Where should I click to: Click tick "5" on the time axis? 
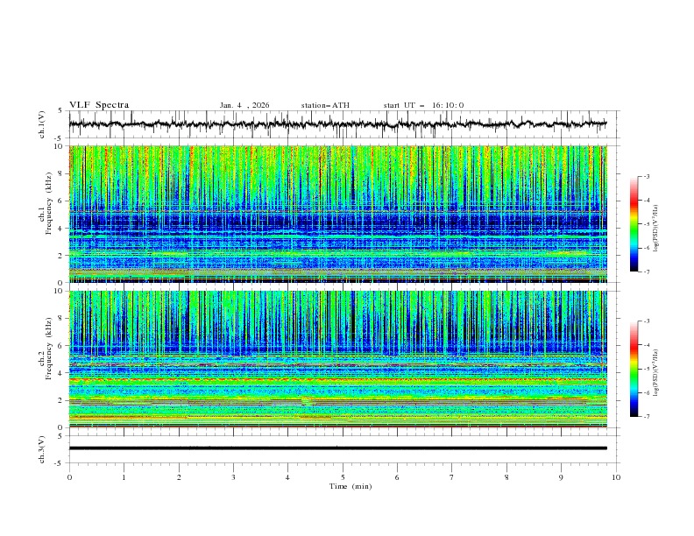(x=343, y=477)
